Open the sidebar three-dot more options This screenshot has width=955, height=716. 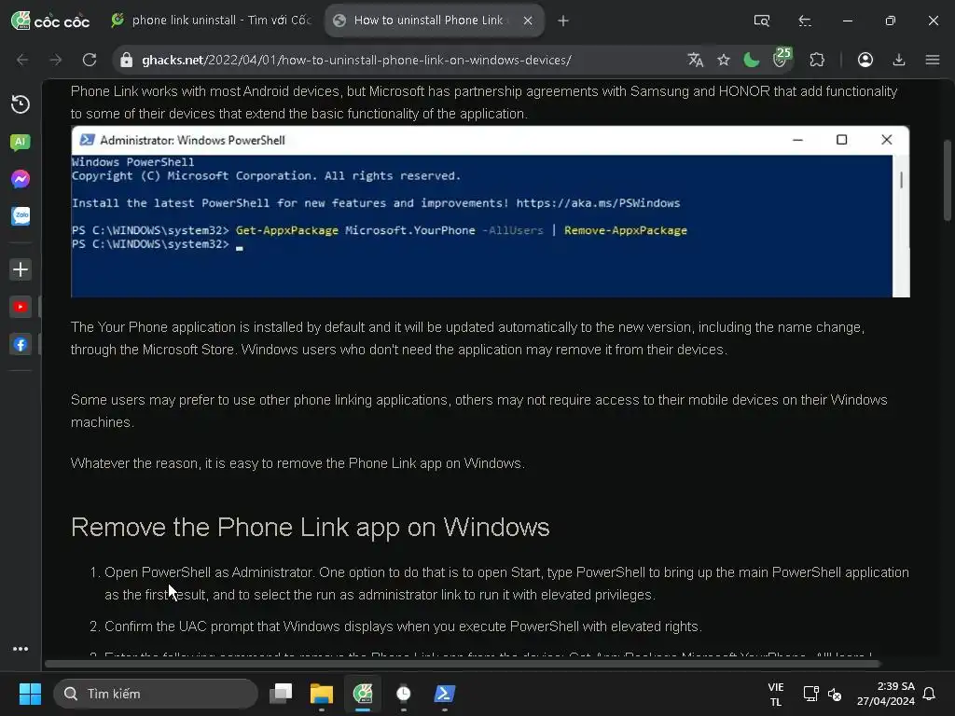(x=21, y=649)
